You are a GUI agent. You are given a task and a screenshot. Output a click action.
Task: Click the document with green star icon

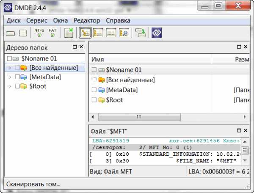[69, 33]
